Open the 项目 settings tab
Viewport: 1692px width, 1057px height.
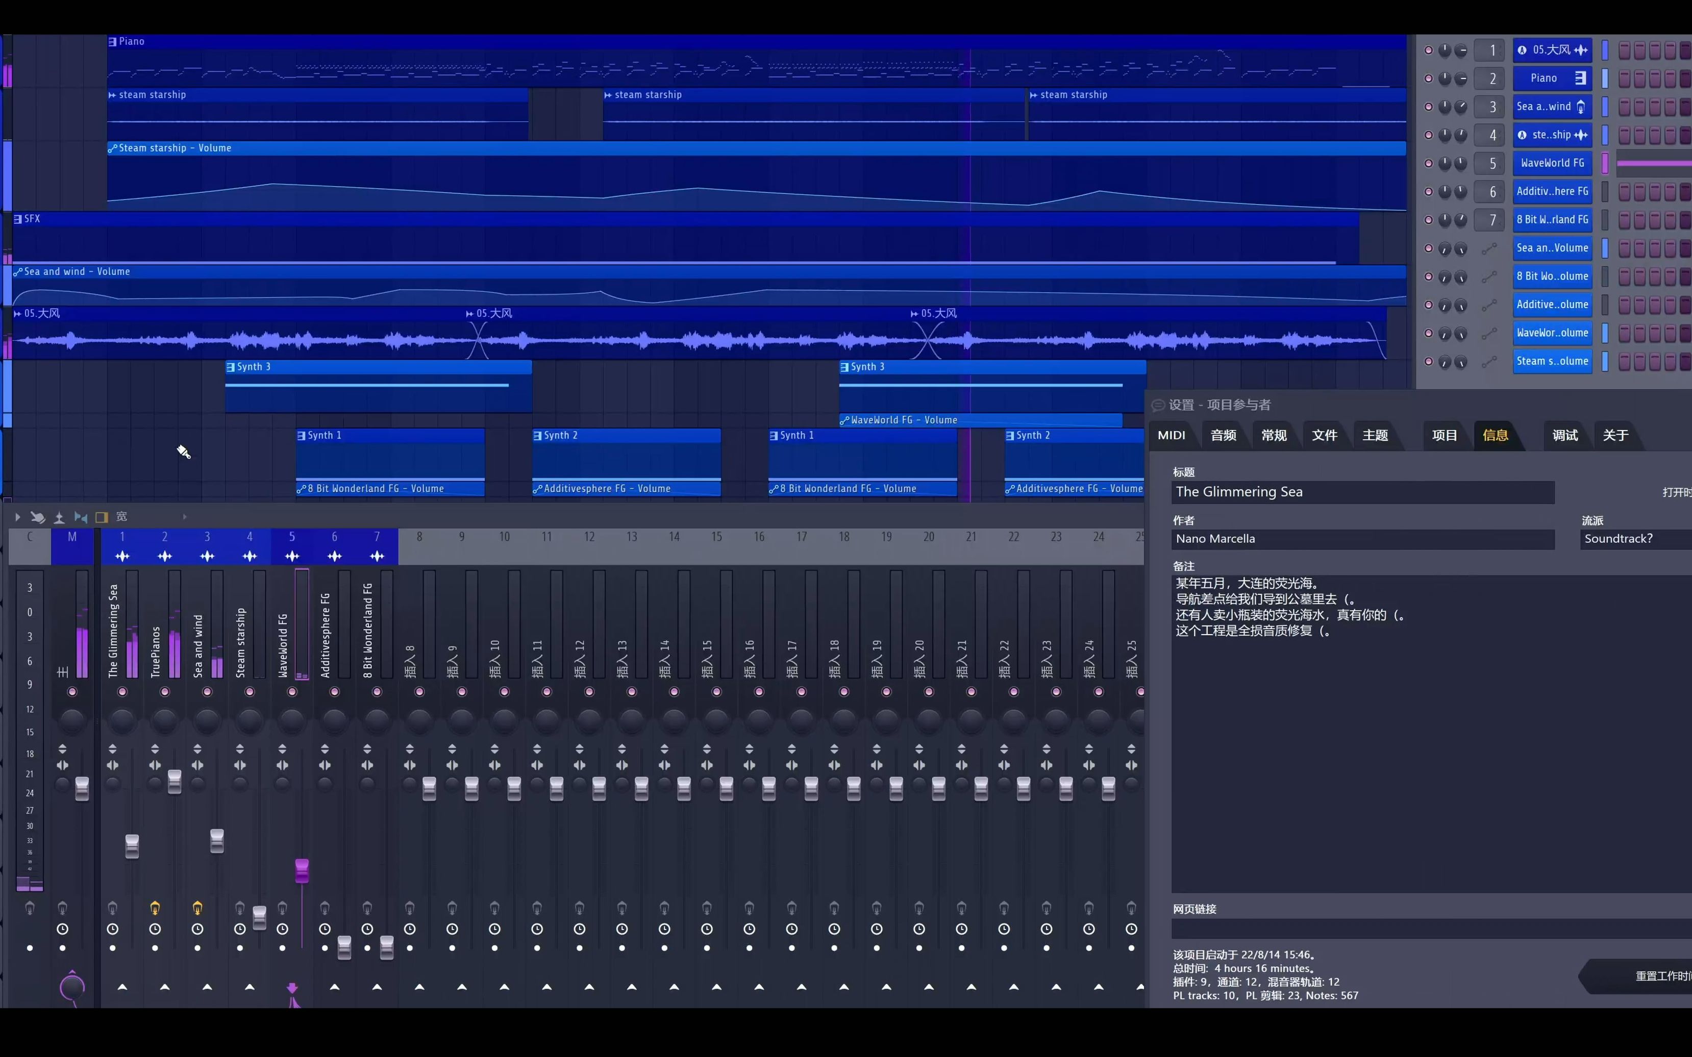(x=1445, y=435)
